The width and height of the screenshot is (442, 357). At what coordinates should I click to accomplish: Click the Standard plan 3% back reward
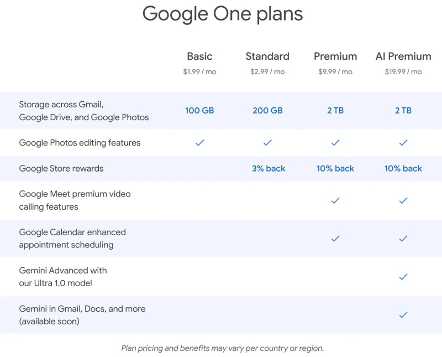tap(269, 169)
